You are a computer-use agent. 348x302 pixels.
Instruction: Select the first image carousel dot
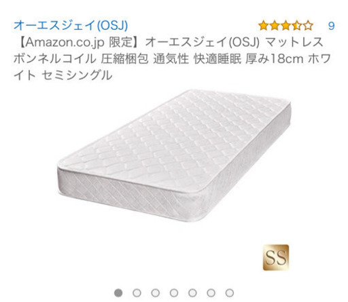pos(118,292)
